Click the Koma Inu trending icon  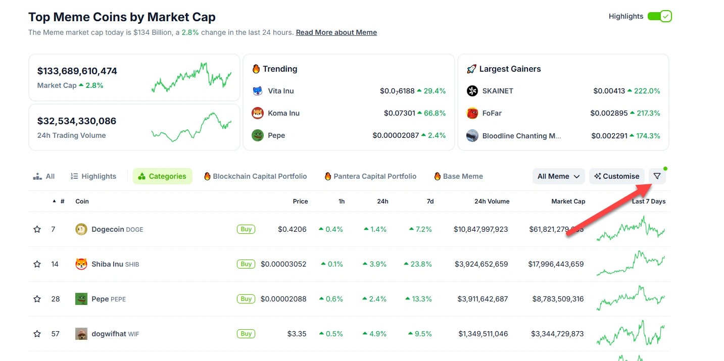pos(258,113)
